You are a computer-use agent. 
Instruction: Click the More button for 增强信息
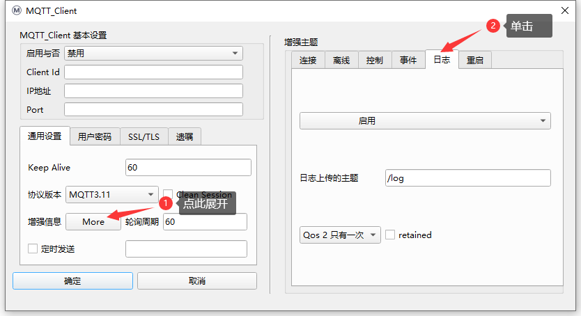click(x=93, y=221)
